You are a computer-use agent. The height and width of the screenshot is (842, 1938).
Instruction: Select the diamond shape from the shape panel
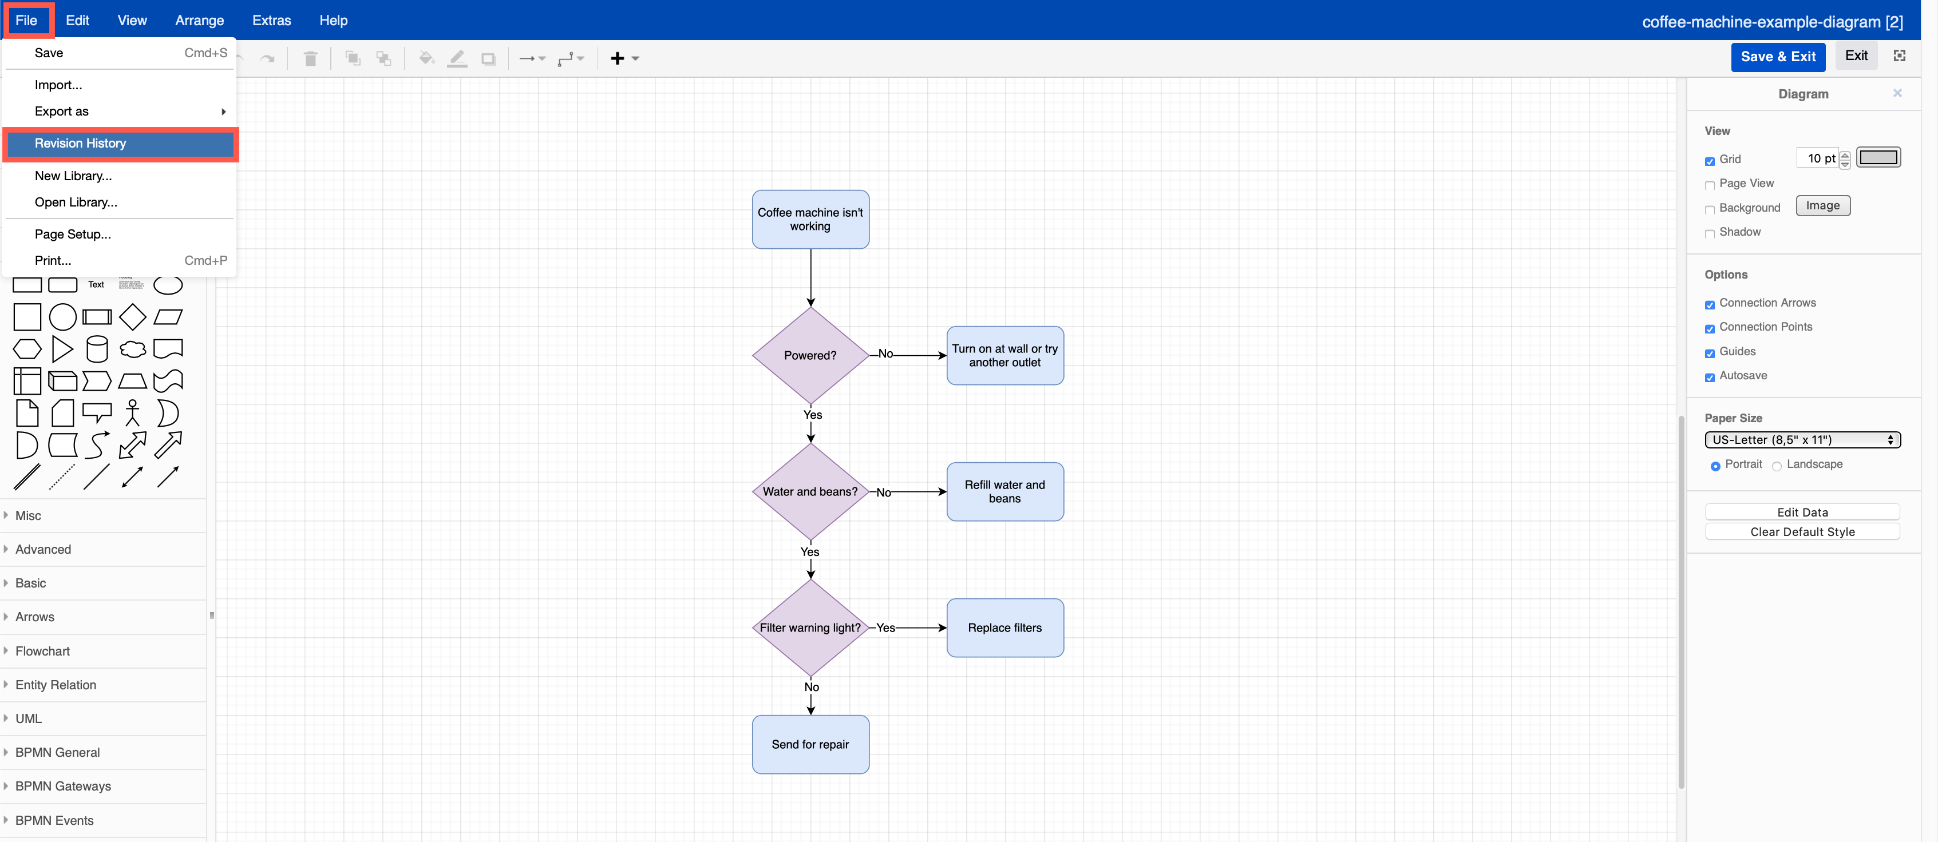(132, 316)
